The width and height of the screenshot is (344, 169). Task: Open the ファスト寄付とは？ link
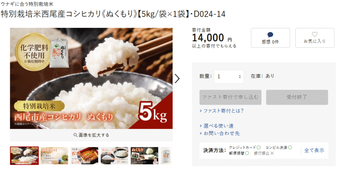point(222,111)
